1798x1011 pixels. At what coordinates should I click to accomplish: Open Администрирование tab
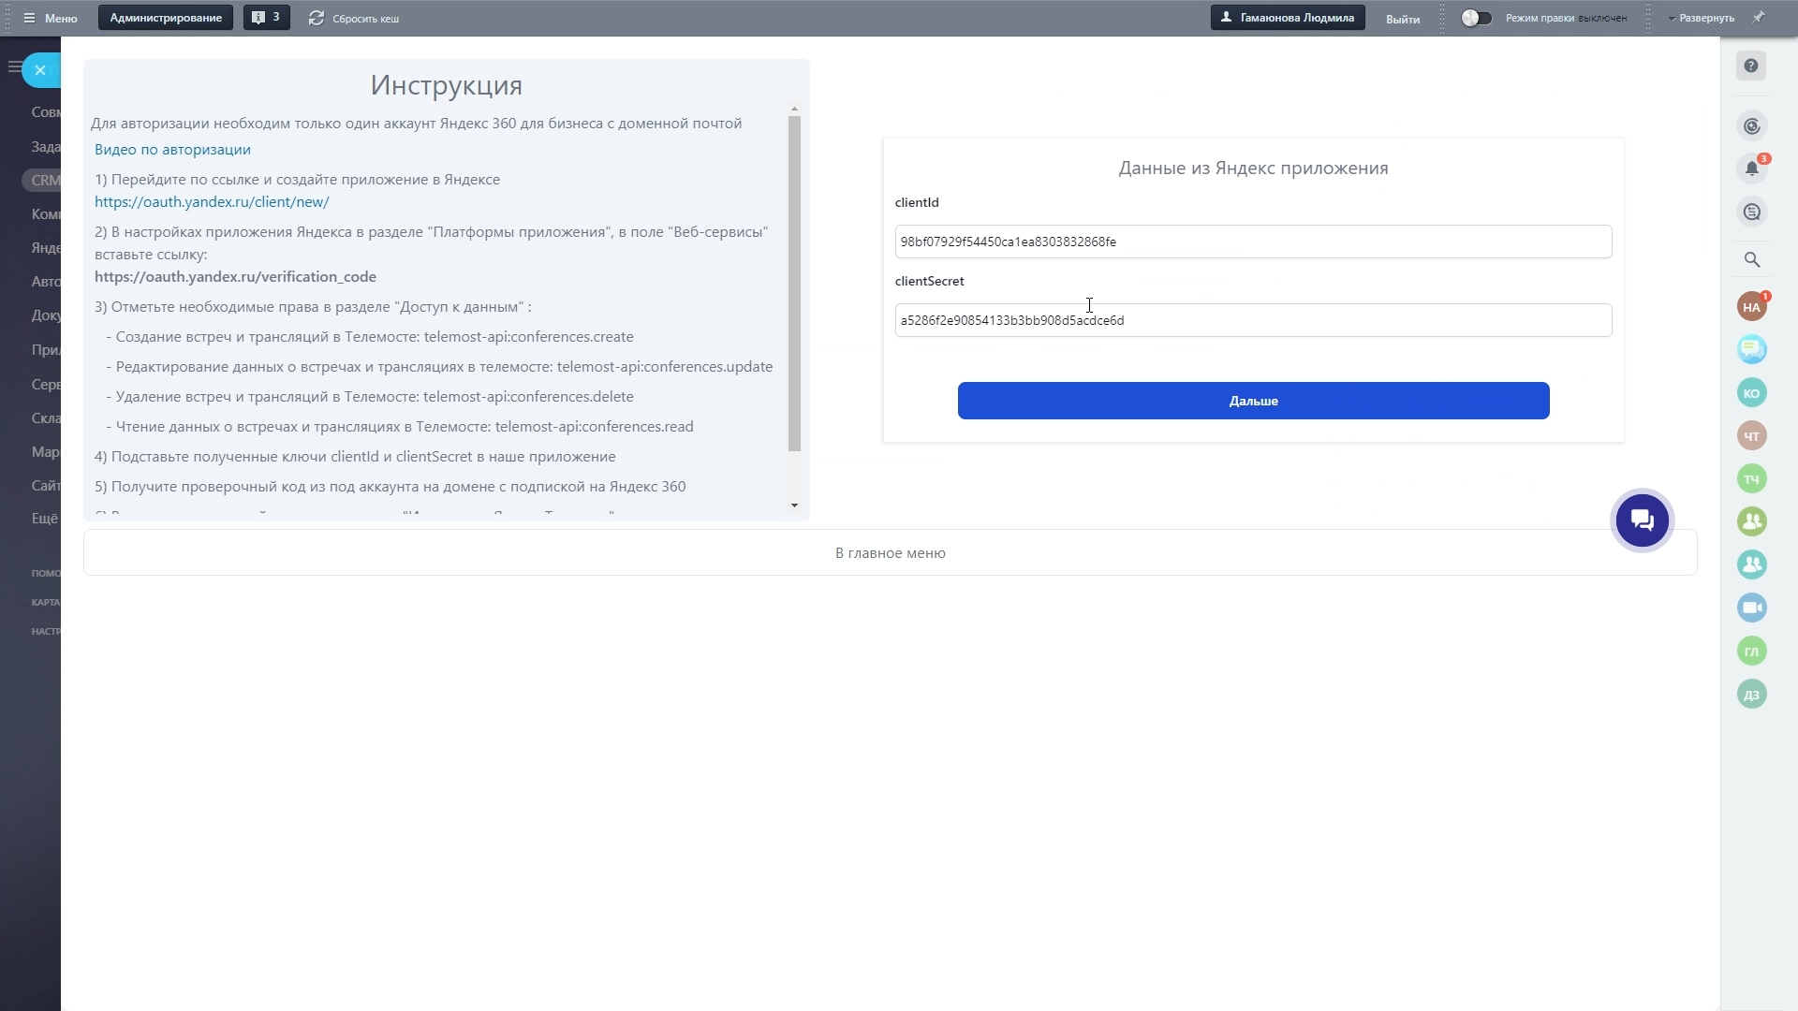click(x=166, y=18)
